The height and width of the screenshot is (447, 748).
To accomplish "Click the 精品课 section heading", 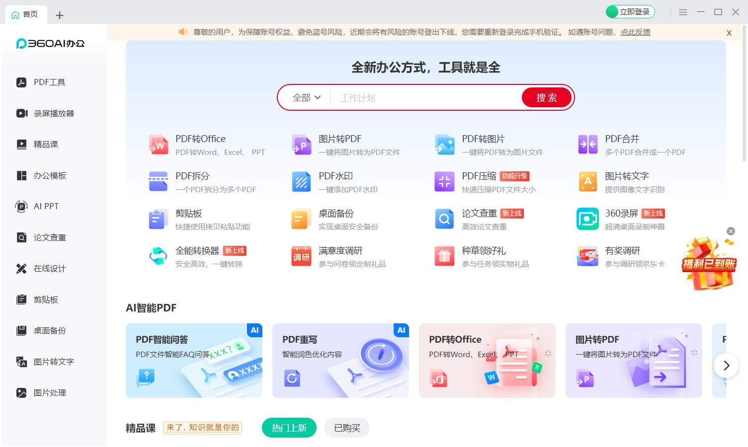I will pos(141,428).
